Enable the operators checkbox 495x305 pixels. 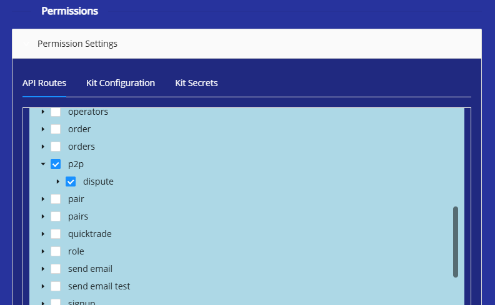(x=56, y=112)
